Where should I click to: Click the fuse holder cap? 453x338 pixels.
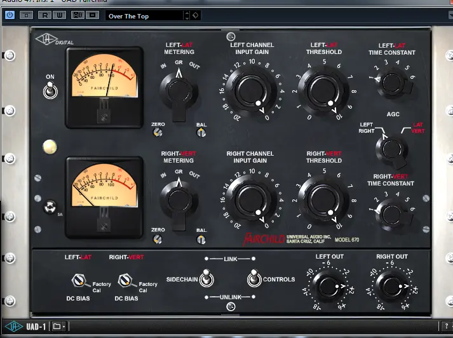pos(50,207)
